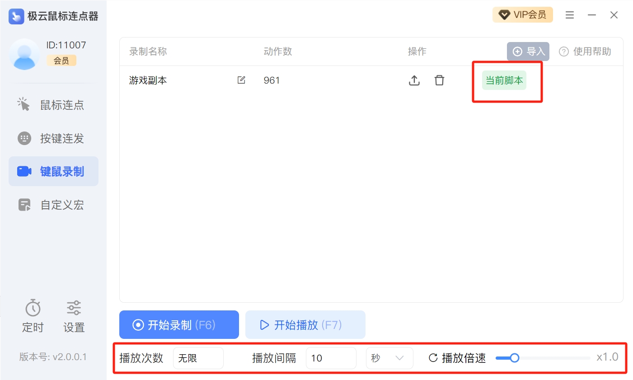Select the 键鼠录制 tab
Image resolution: width=633 pixels, height=380 pixels.
53,171
